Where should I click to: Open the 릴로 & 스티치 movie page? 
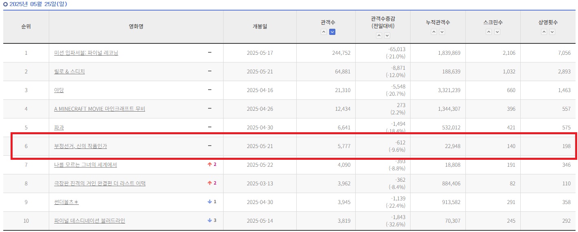click(x=69, y=71)
